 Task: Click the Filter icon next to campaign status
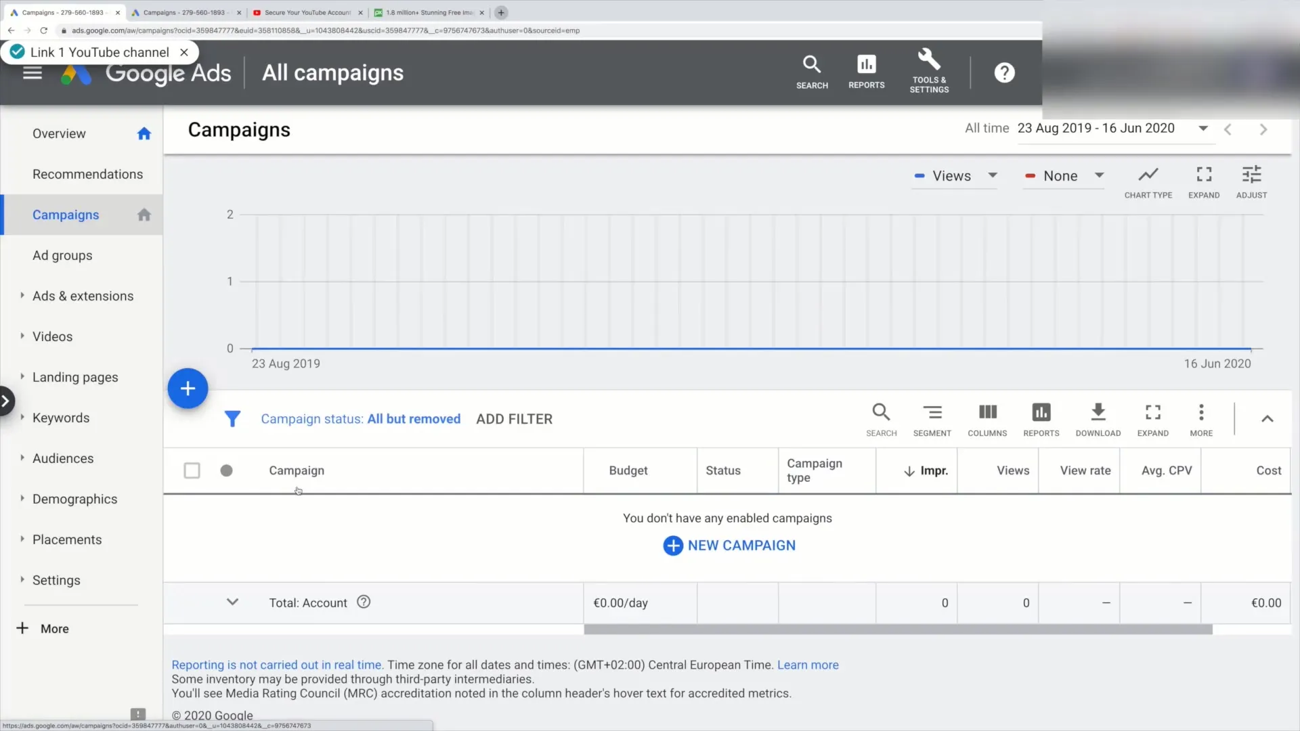[x=232, y=418]
